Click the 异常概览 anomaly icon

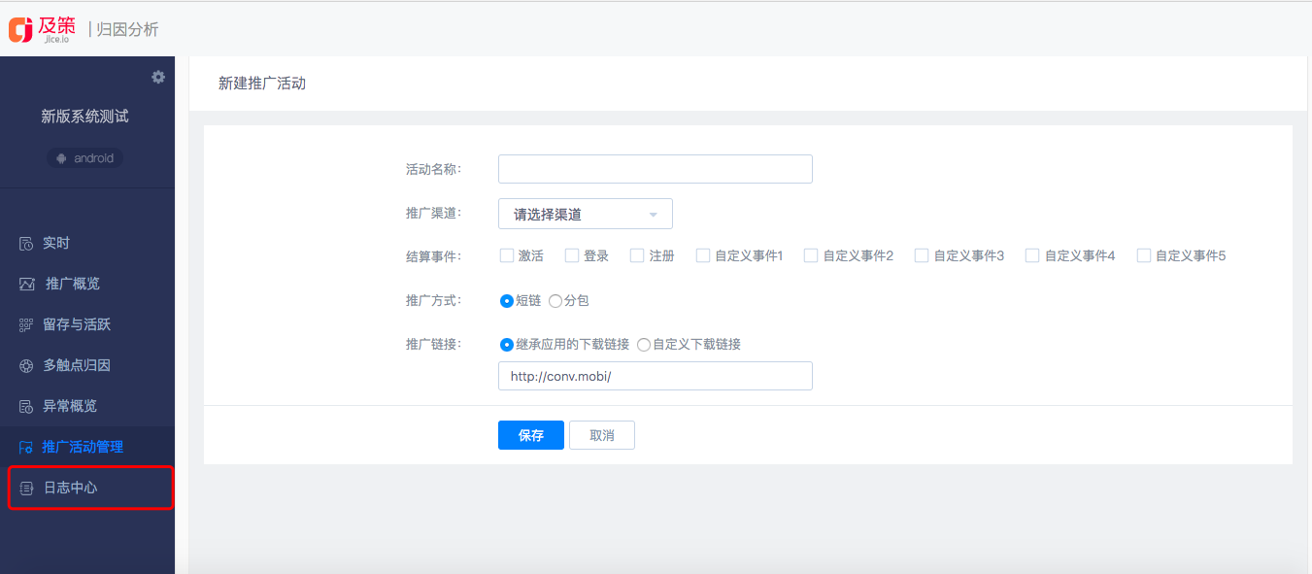pyautogui.click(x=26, y=407)
